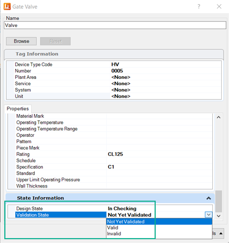Select the Design State row
The width and height of the screenshot is (229, 243).
pos(110,208)
